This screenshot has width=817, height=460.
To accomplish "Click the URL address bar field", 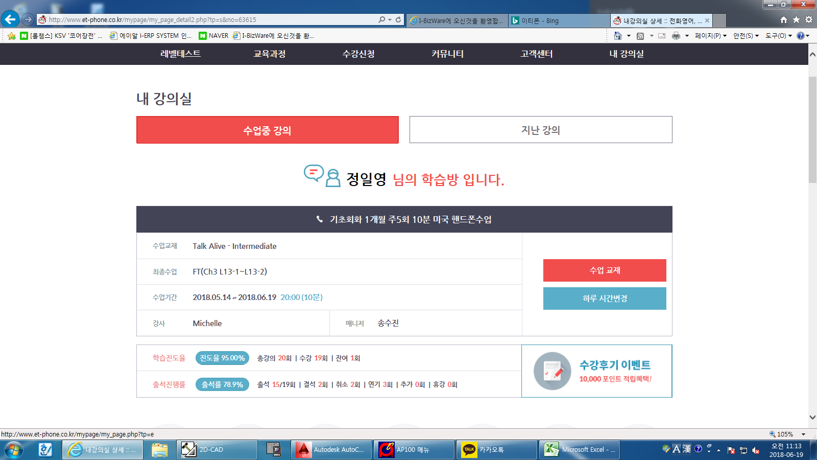I will click(x=204, y=20).
